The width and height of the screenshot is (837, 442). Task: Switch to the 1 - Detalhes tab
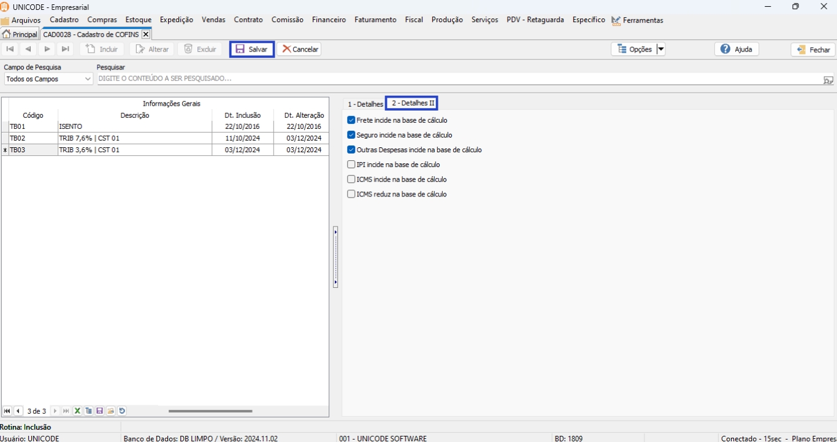(365, 104)
